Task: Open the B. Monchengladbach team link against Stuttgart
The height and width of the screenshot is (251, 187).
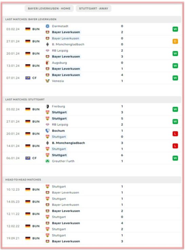Action: tap(68, 143)
